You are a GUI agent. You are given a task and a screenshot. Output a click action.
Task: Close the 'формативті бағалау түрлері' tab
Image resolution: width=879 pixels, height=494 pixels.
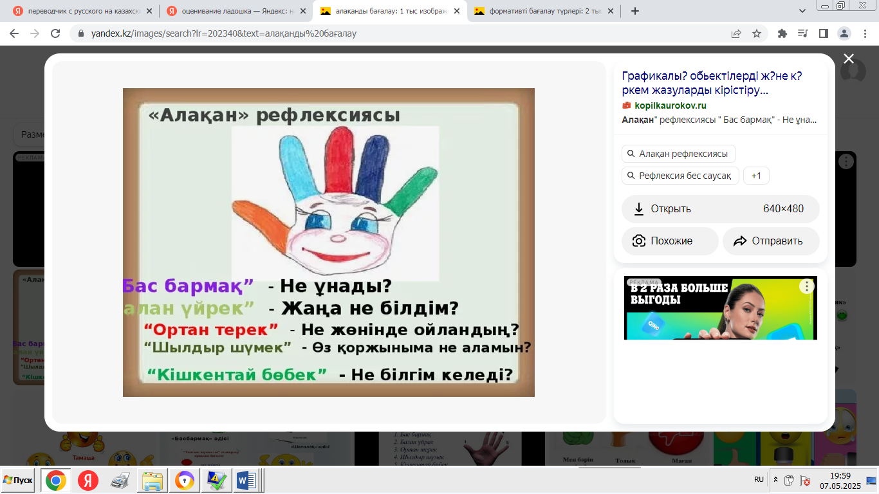pyautogui.click(x=611, y=11)
